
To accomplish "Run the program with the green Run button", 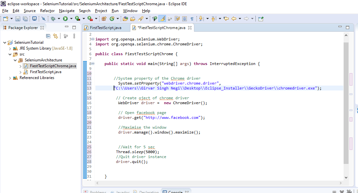I will pos(65,19).
